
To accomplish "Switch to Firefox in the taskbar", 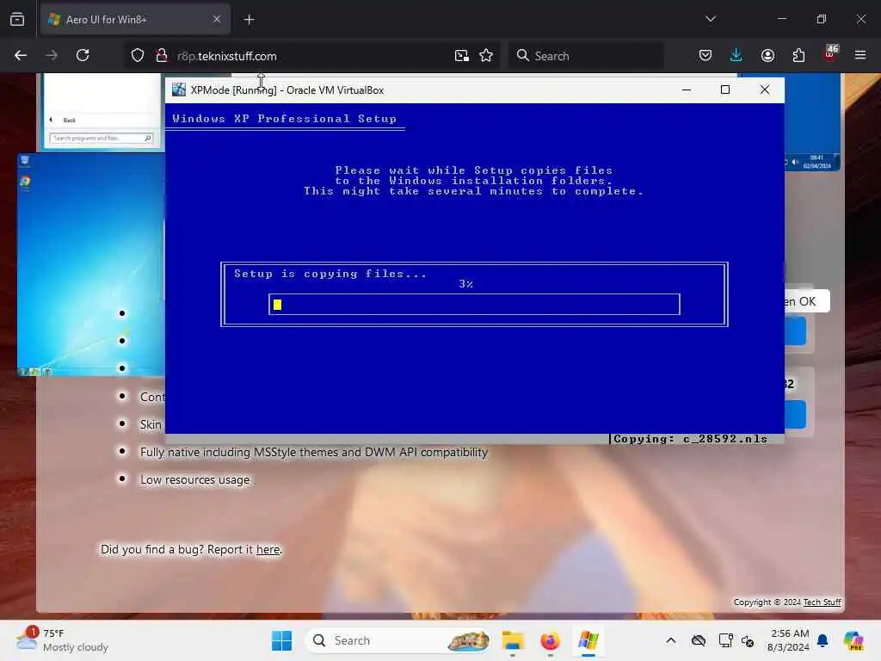I will pyautogui.click(x=550, y=640).
